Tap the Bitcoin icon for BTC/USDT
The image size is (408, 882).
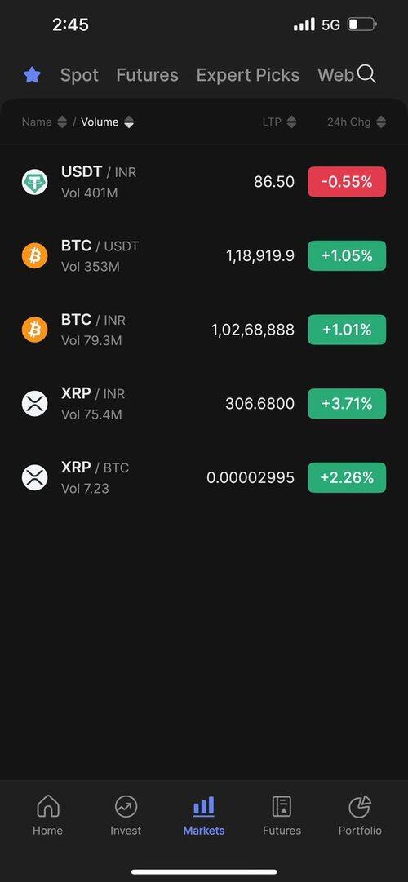click(x=35, y=255)
